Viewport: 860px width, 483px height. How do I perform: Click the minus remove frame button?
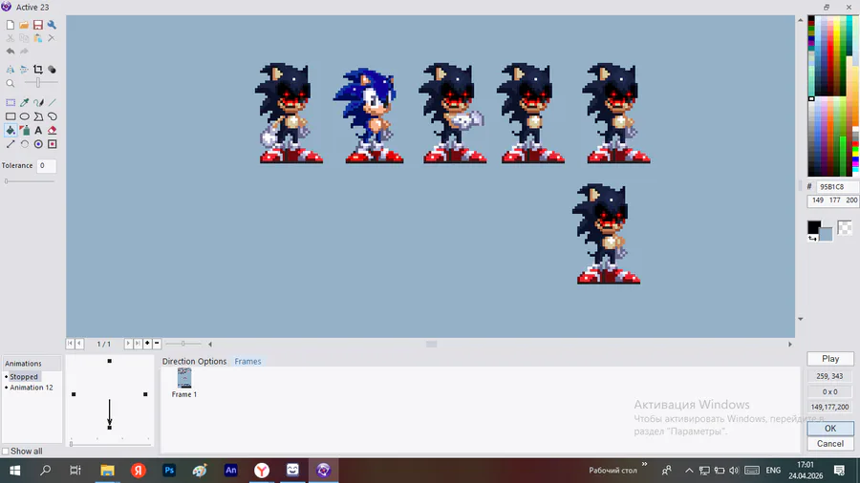[157, 344]
